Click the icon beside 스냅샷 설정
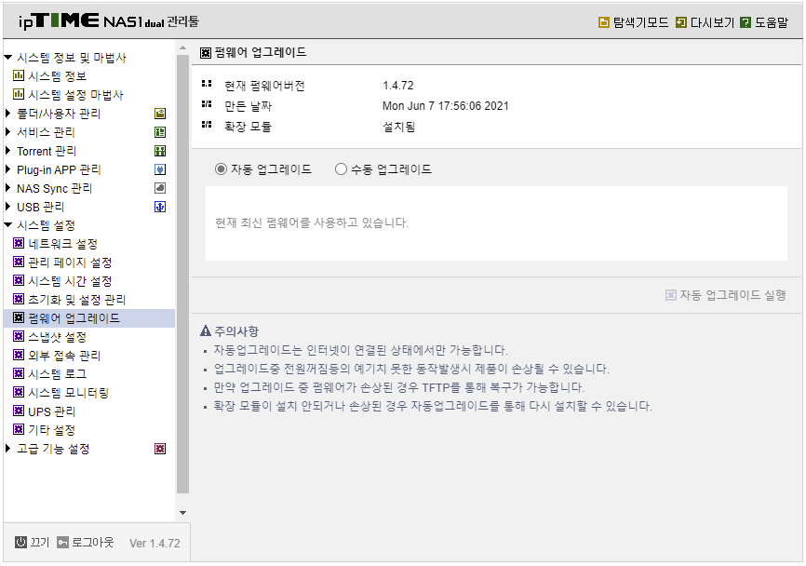 (19, 337)
